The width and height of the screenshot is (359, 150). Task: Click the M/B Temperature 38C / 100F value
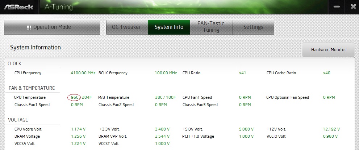(x=165, y=97)
